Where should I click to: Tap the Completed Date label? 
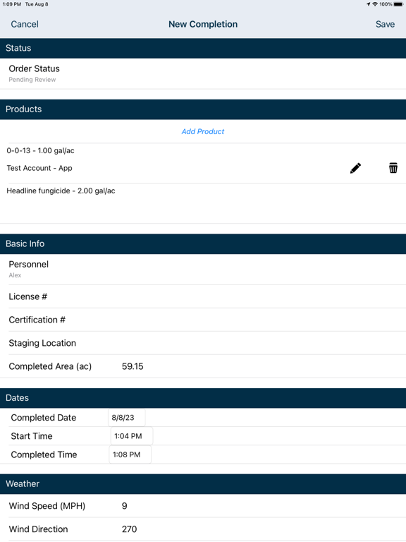click(44, 418)
